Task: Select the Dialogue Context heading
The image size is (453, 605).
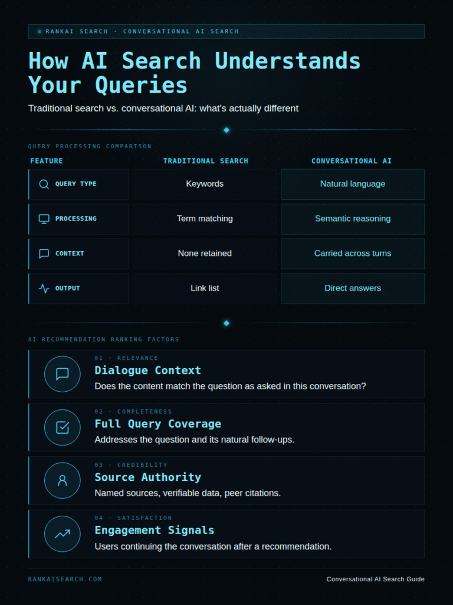Action: 148,370
